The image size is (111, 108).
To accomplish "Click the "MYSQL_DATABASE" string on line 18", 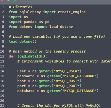I will click(x=79, y=91).
